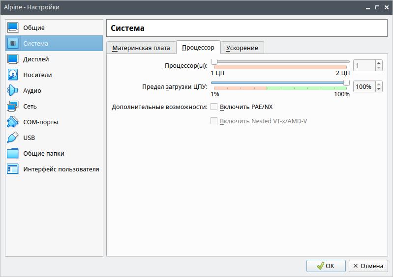Select the Аудио category label
This screenshot has width=393, height=277.
[x=32, y=91]
